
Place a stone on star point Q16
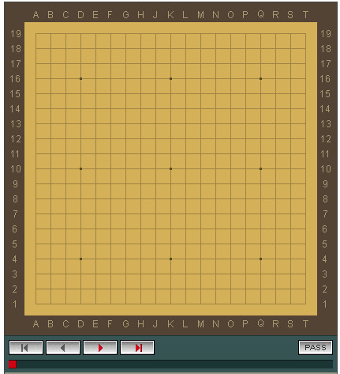pos(260,78)
